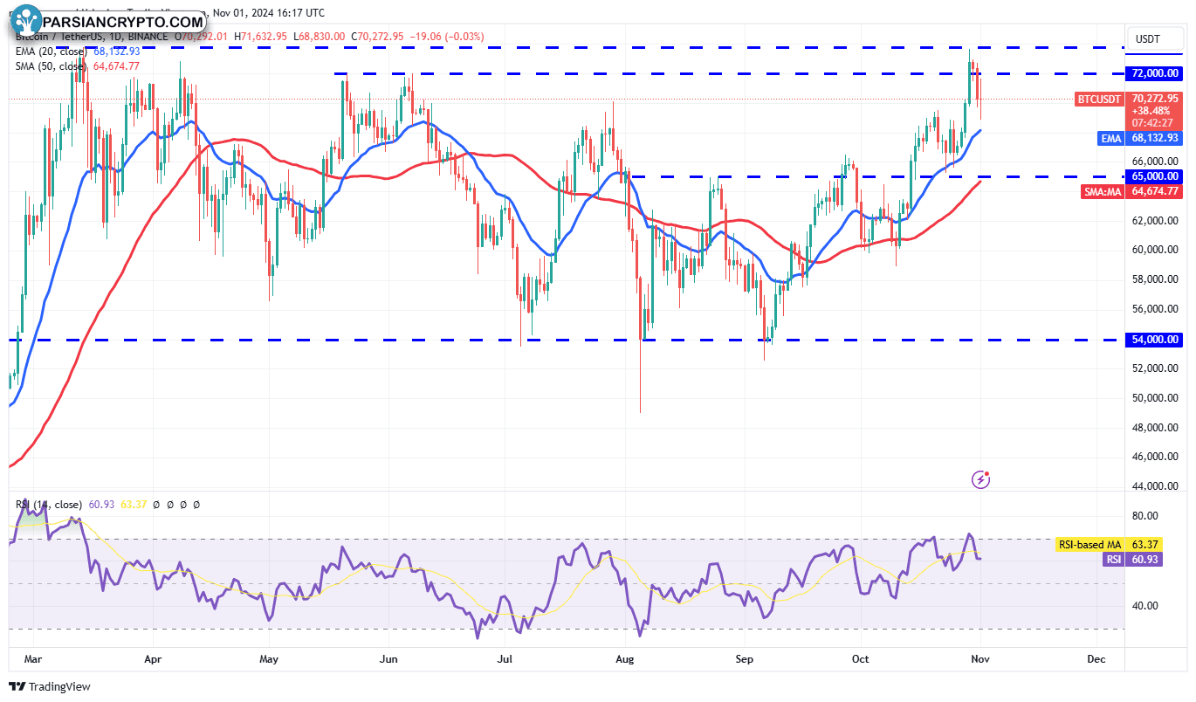Click the open price O70,292.01 value

202,37
